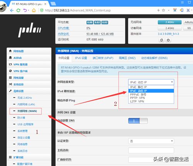The width and height of the screenshot is (193, 166).
Task: Click the power shutdown icon
Action: click(x=168, y=40)
